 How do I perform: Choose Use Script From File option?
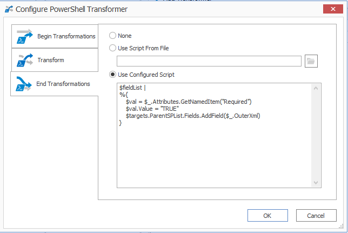(x=112, y=48)
